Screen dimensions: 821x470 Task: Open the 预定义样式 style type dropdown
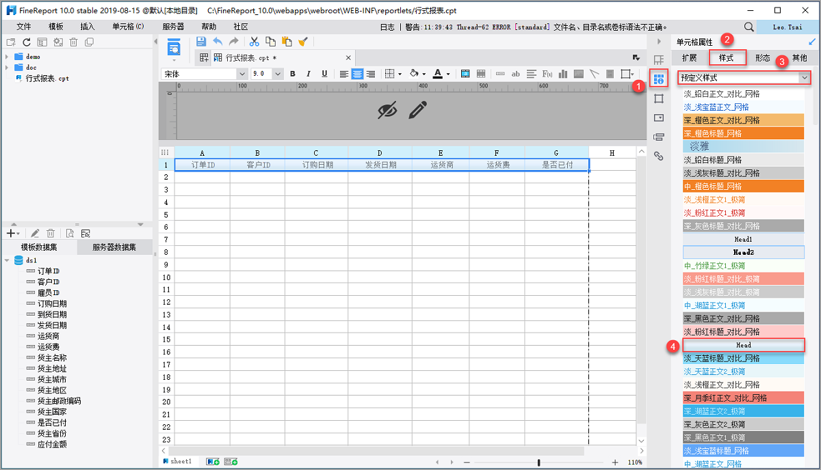click(744, 78)
